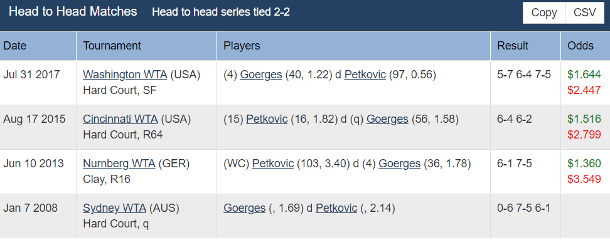Click Petkovic link in Cincinnati row
This screenshot has width=610, height=250.
pos(267,119)
